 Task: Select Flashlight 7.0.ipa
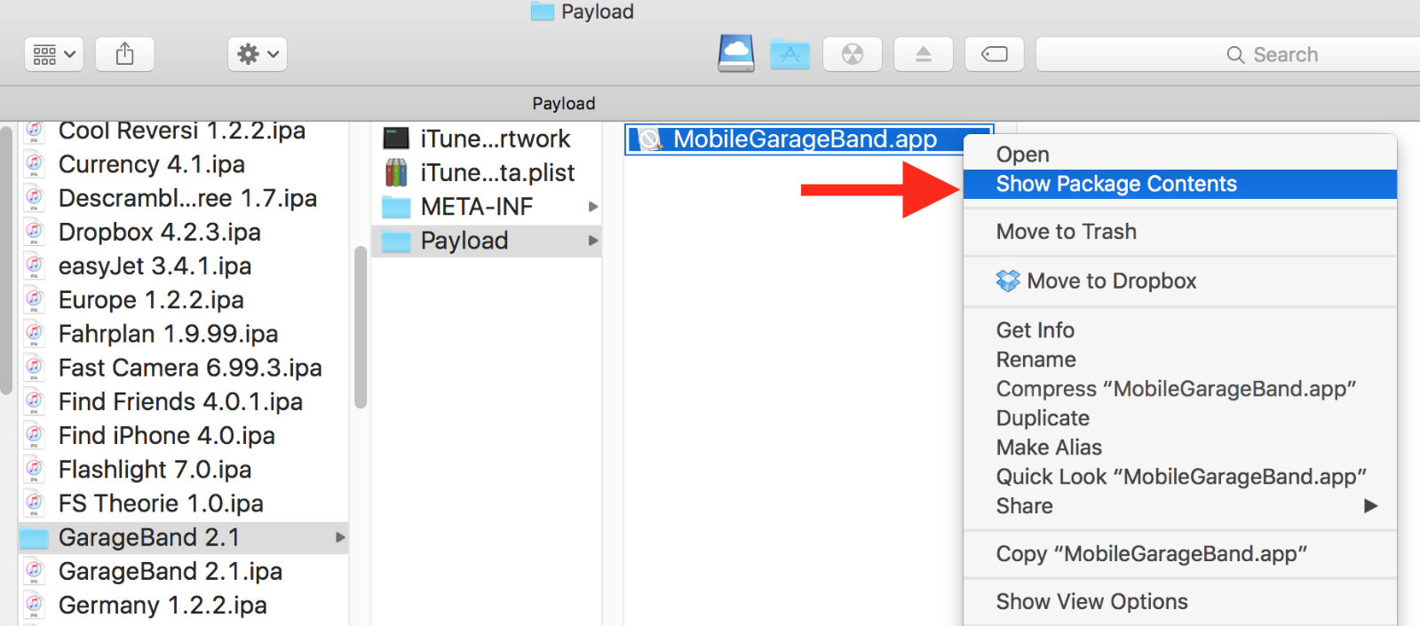(x=183, y=469)
